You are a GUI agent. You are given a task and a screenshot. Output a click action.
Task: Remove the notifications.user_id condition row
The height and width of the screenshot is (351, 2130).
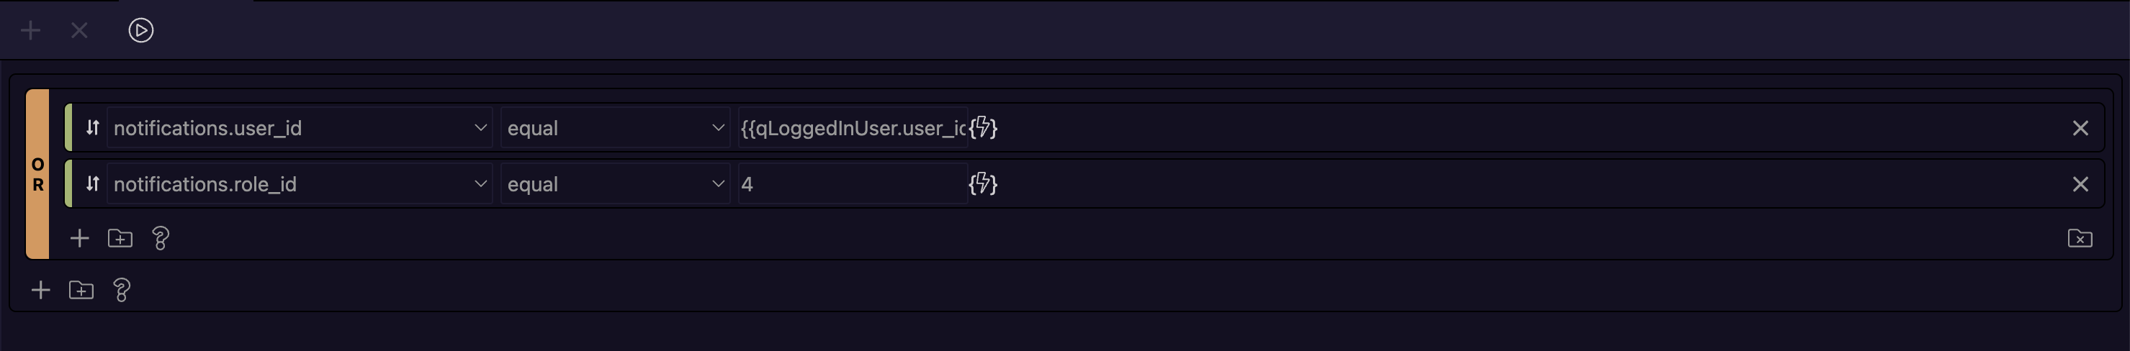(x=2080, y=128)
